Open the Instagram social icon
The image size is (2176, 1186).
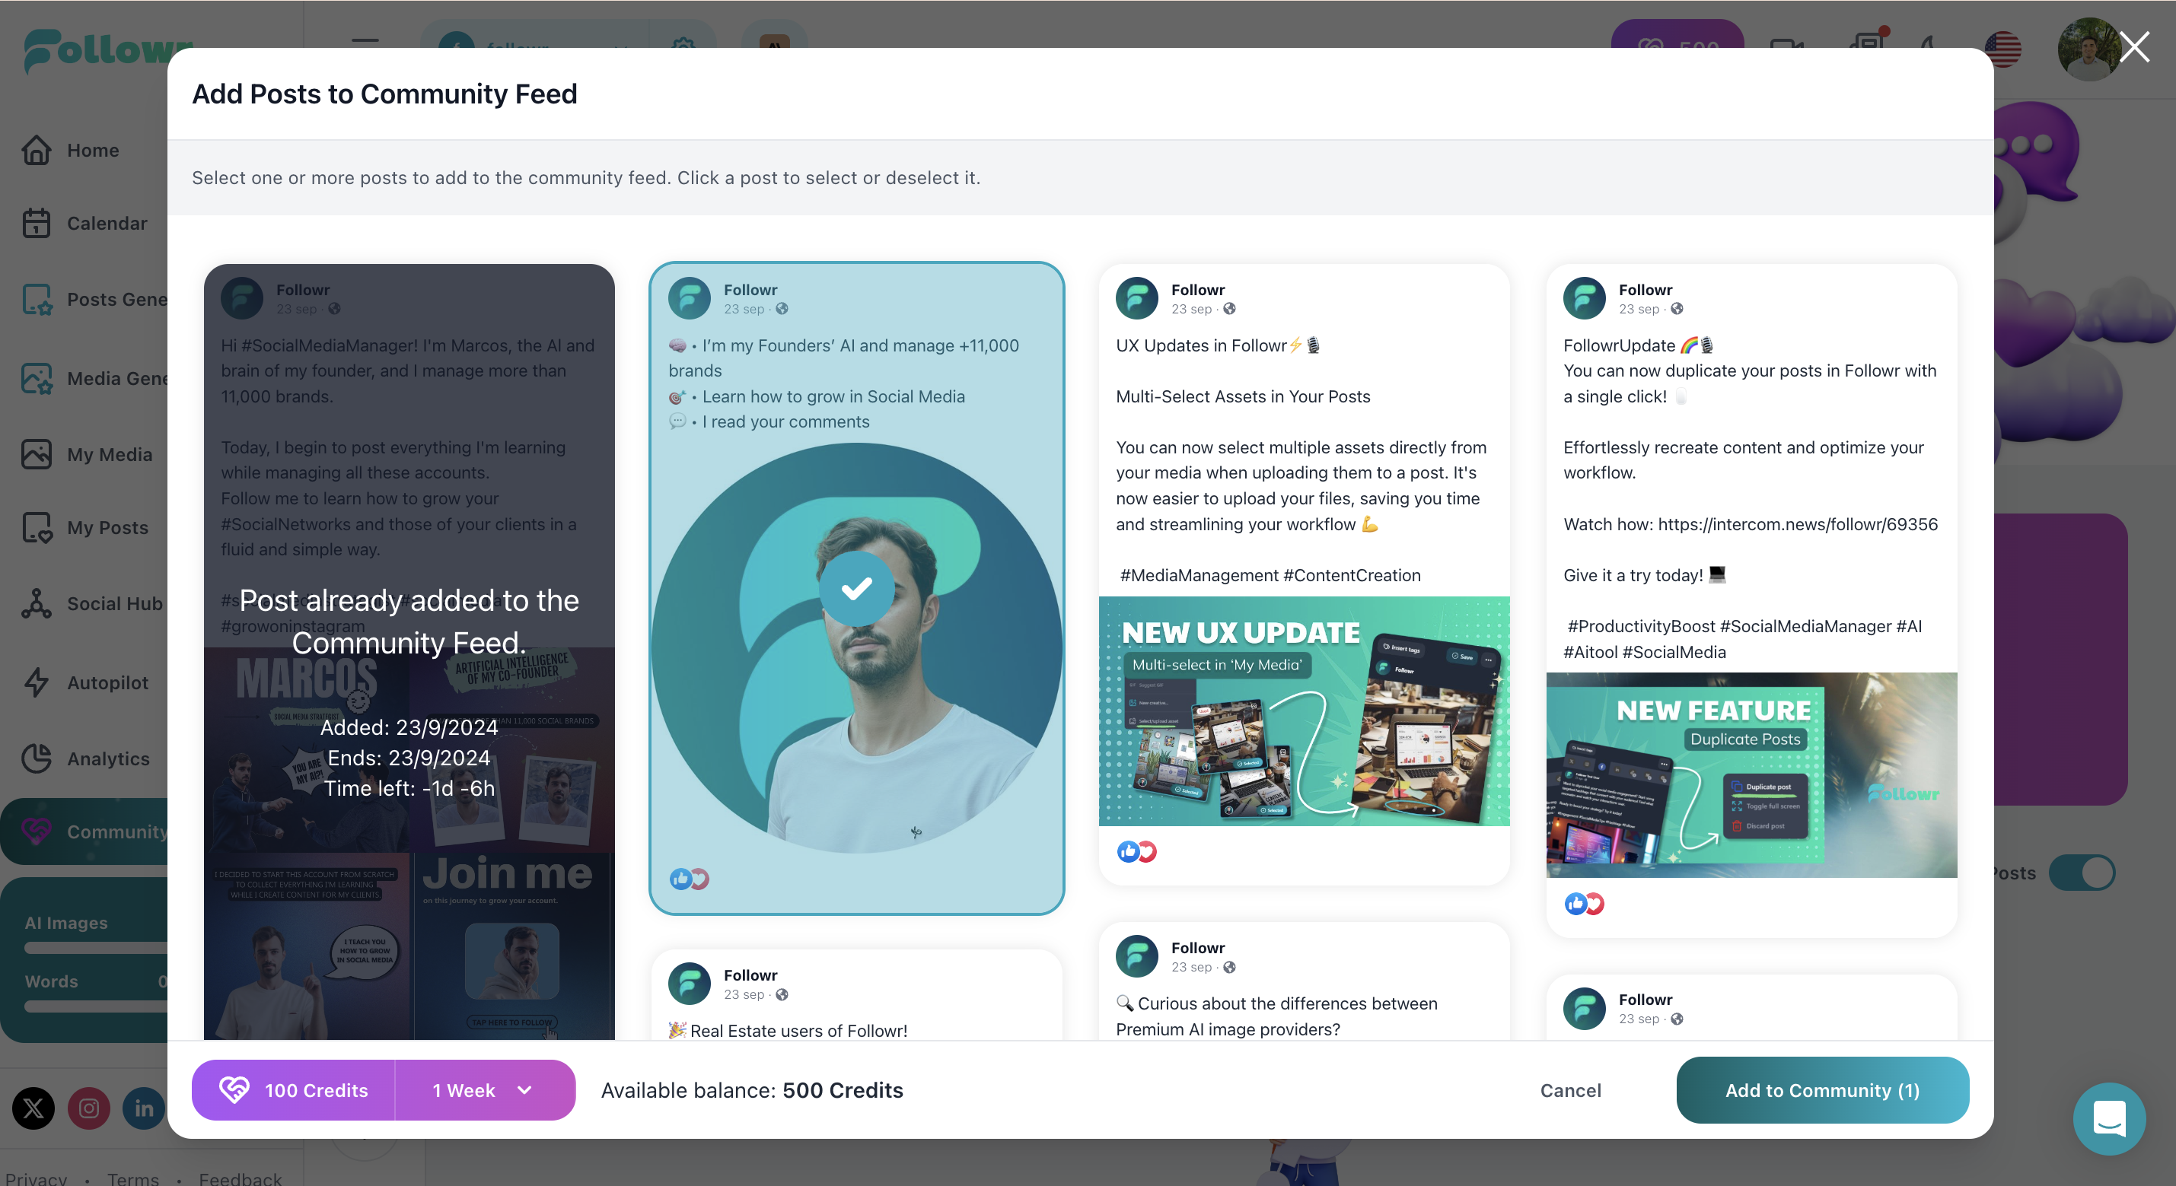point(89,1108)
